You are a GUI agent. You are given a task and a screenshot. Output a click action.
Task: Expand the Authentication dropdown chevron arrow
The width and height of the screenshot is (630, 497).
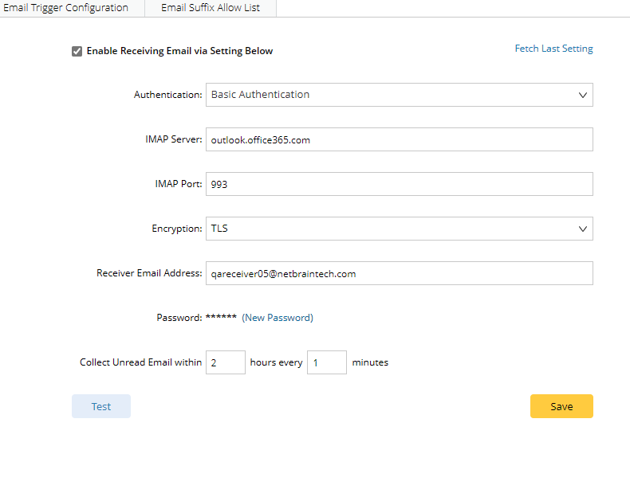582,95
